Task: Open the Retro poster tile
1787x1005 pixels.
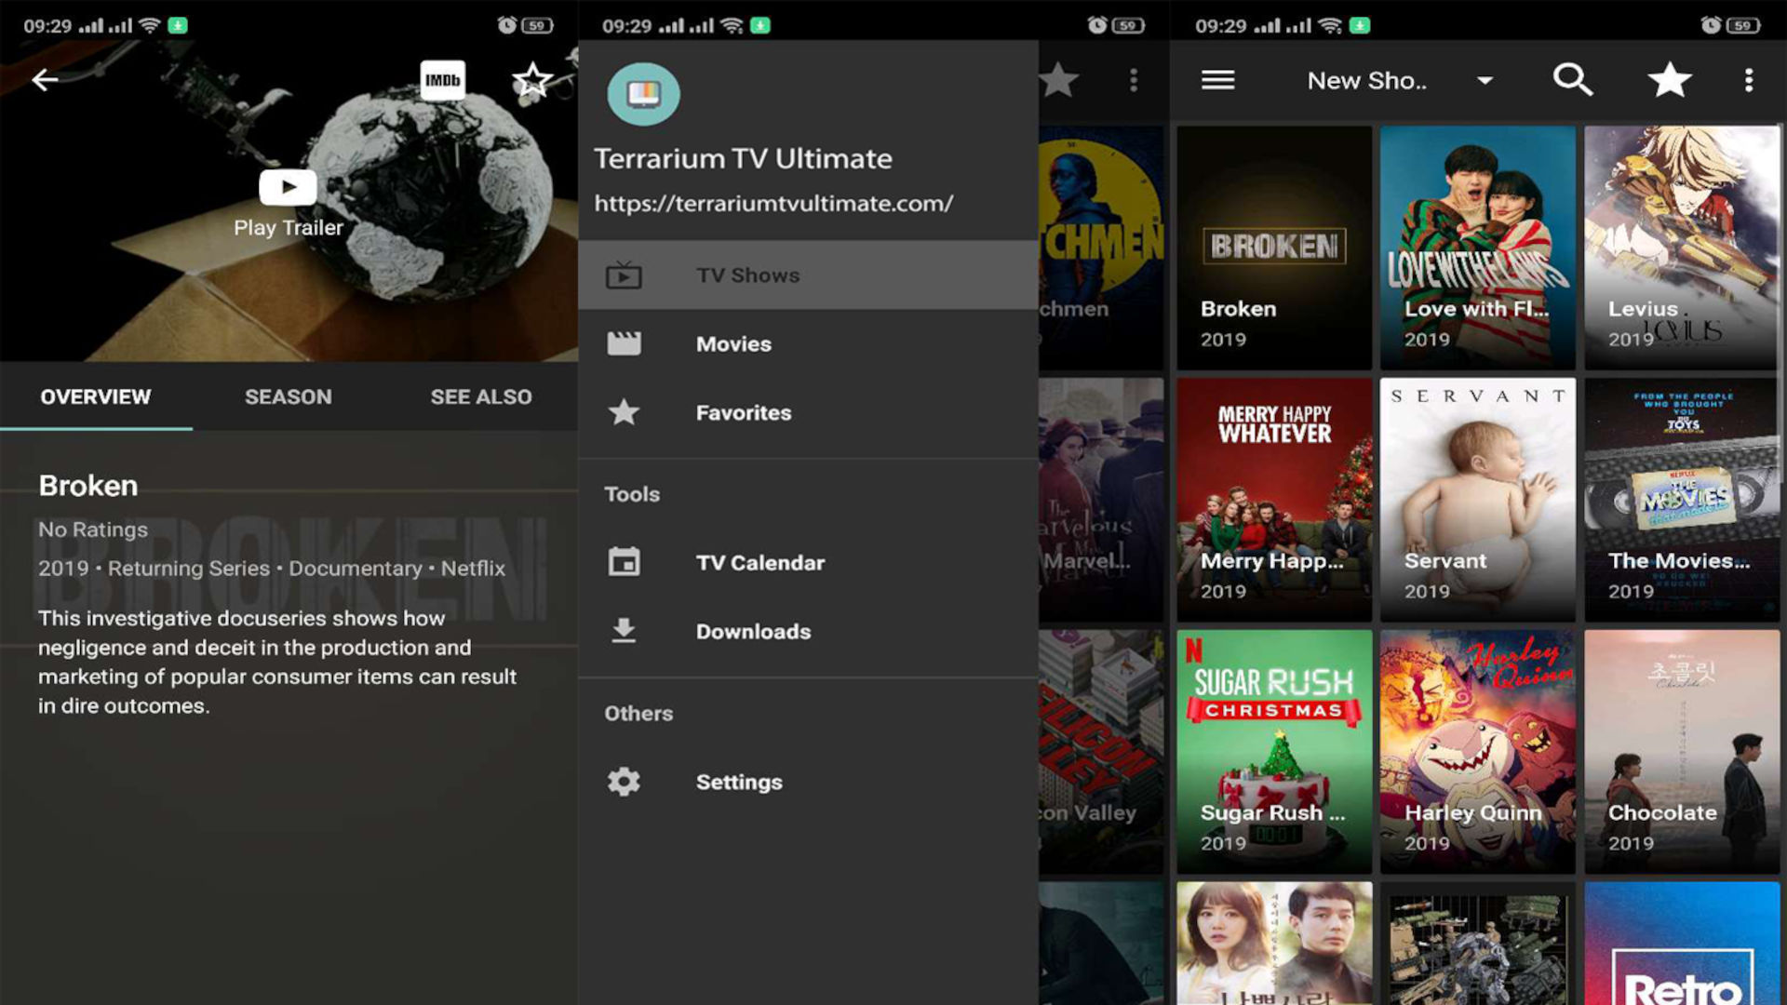Action: 1682,944
